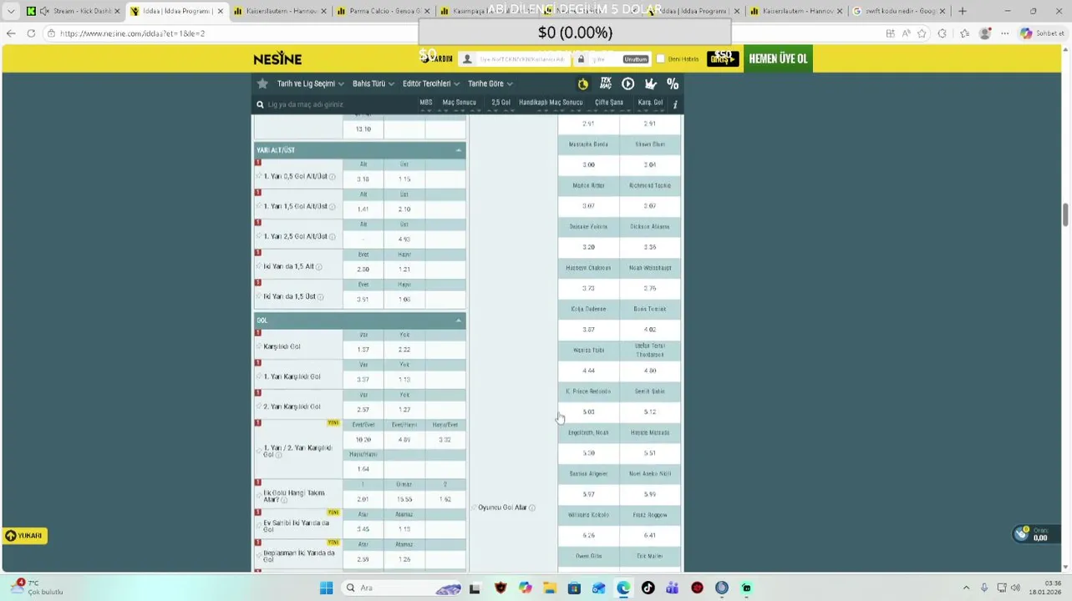Select the Tek Maç icon
The width and height of the screenshot is (1072, 601).
pyautogui.click(x=606, y=83)
